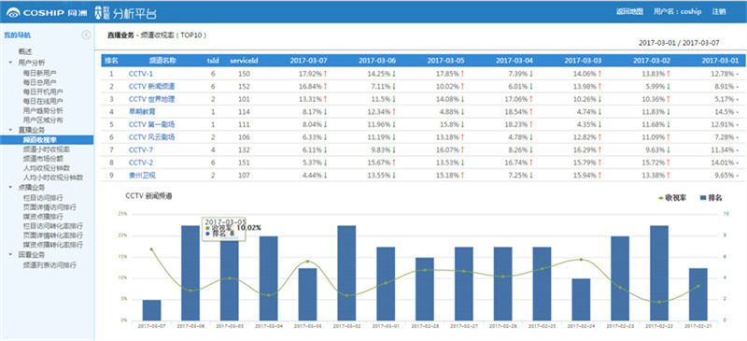747x341 pixels.
Task: Open 媒资点播排行 page
Action: 43,216
